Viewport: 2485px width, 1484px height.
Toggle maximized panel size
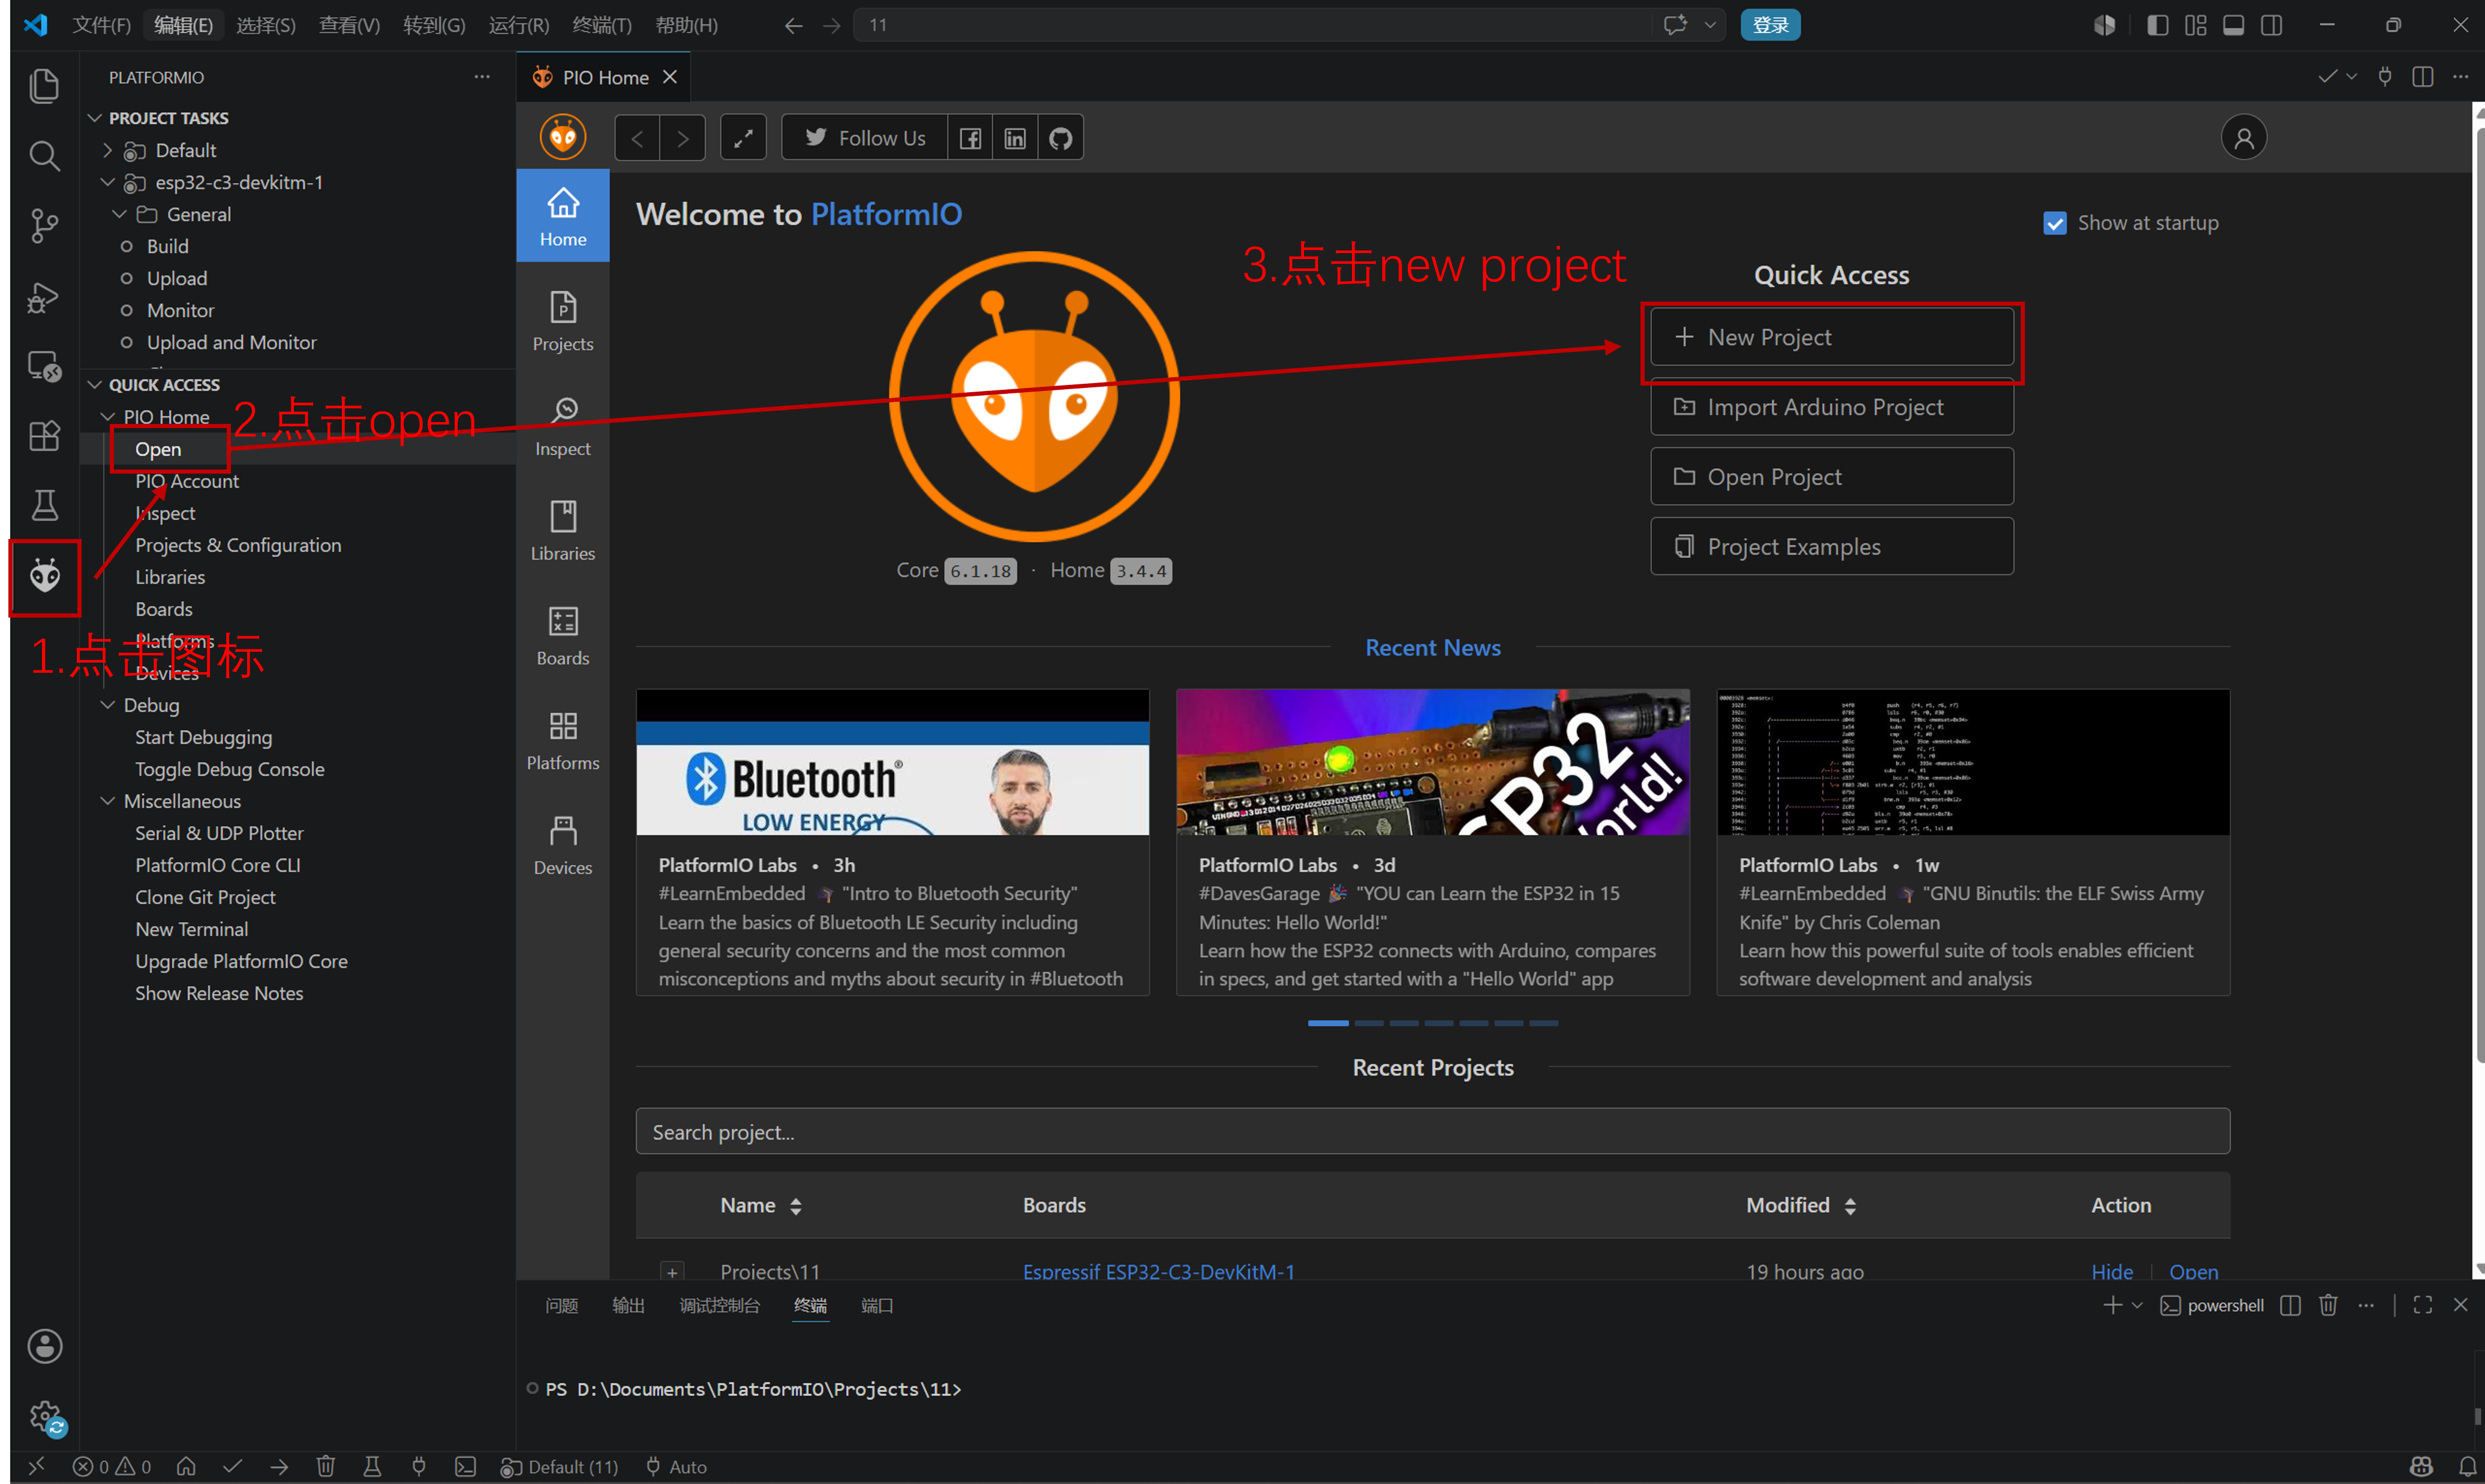(2422, 1305)
